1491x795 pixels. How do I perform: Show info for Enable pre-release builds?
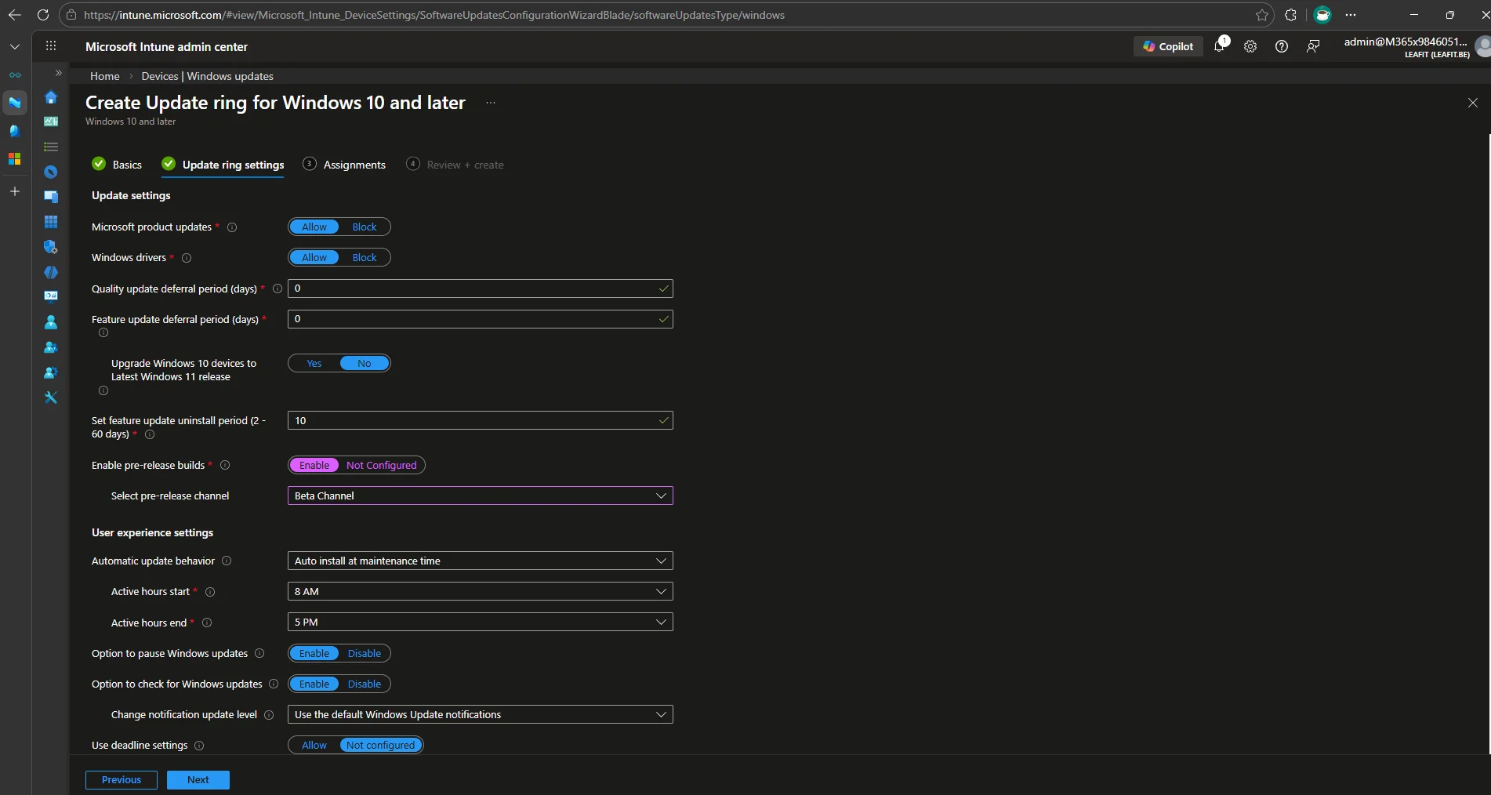(225, 465)
